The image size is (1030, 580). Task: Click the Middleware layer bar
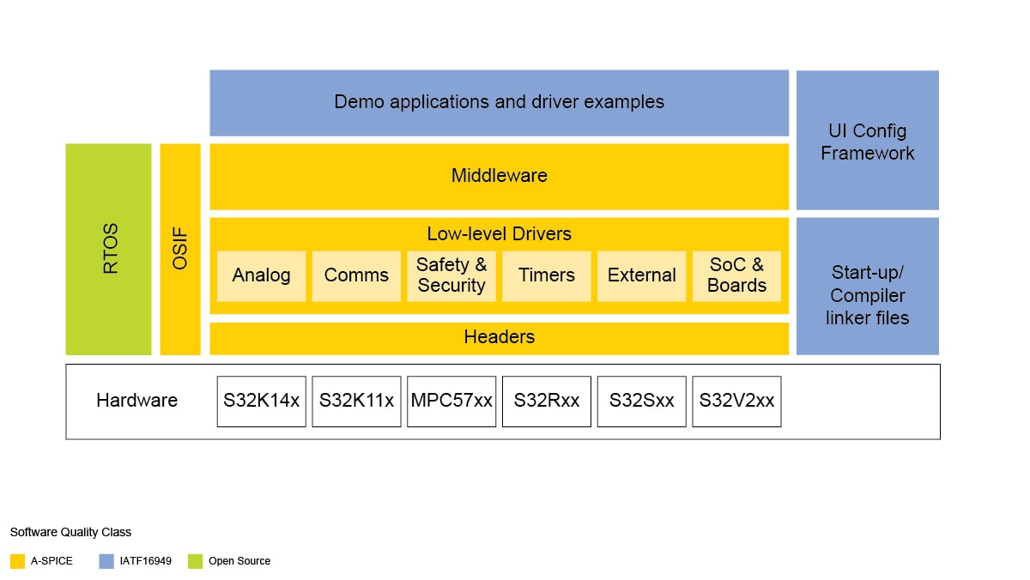click(499, 176)
